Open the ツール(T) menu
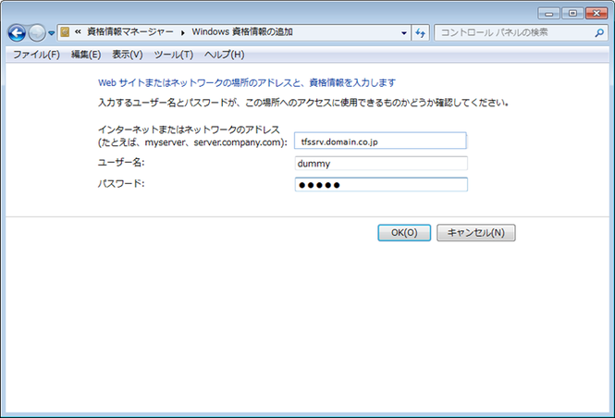 174,55
